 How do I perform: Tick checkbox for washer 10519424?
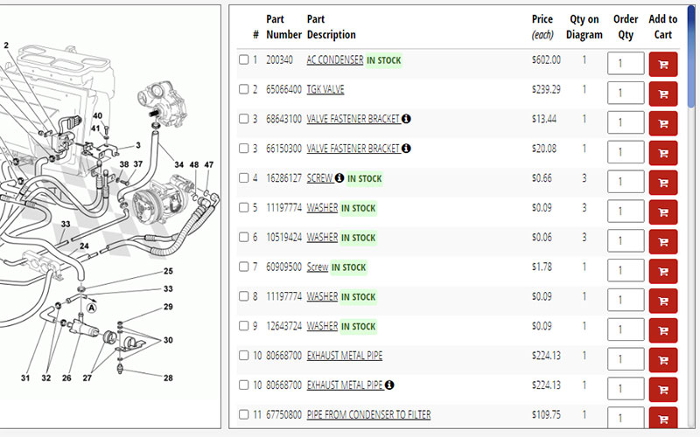pyautogui.click(x=244, y=237)
